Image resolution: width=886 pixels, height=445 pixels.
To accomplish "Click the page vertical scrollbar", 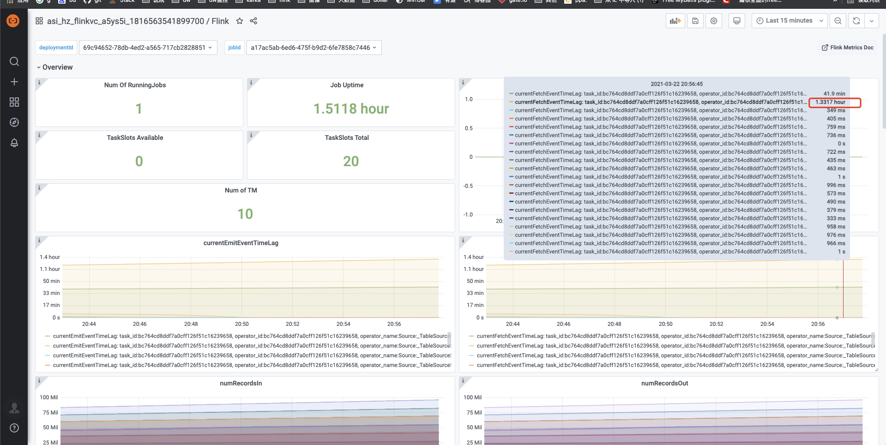I will tap(884, 81).
